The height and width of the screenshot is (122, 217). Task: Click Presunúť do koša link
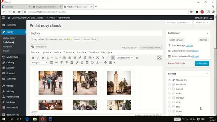click(x=176, y=63)
